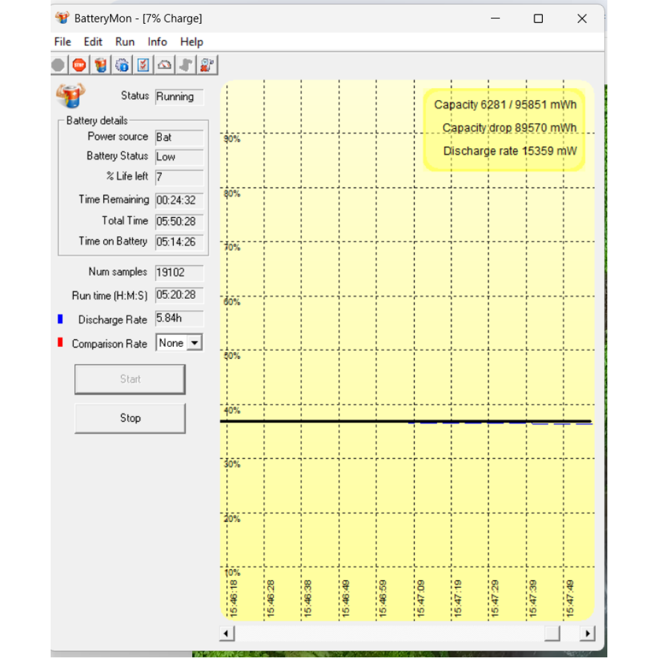Click the Power source field showing Bat
The height and width of the screenshot is (658, 658).
click(179, 138)
